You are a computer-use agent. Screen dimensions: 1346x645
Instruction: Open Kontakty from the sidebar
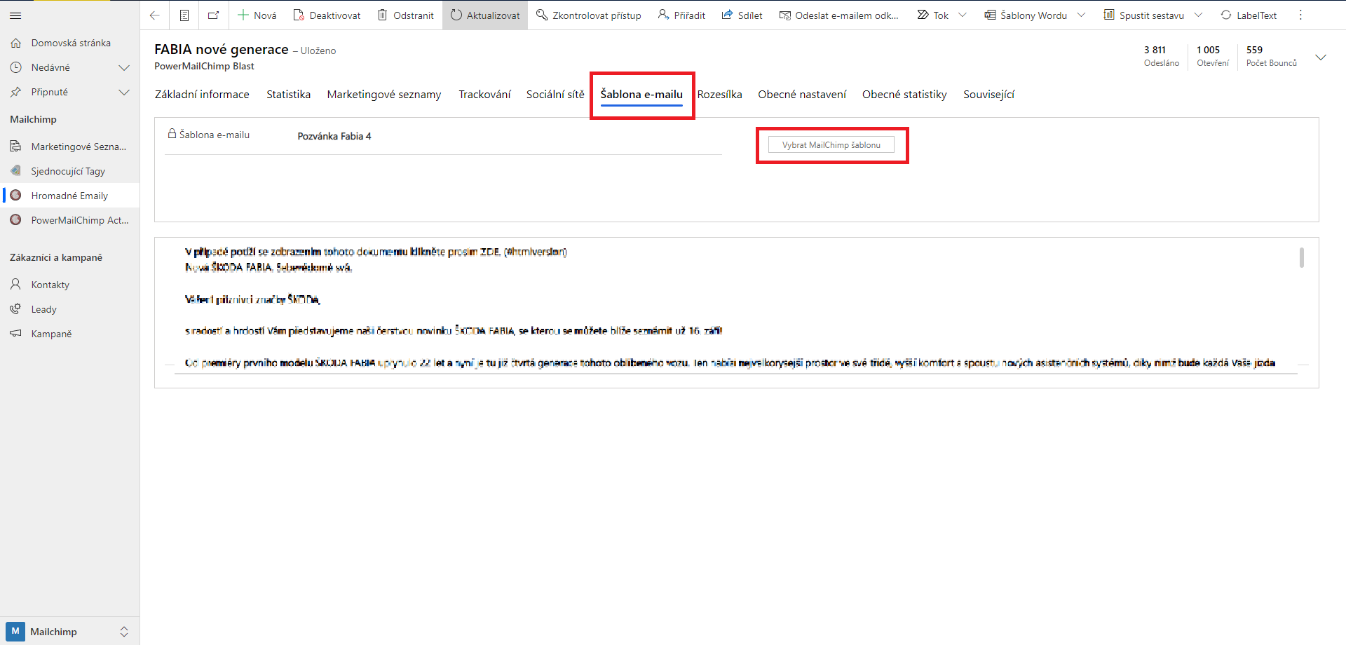50,285
